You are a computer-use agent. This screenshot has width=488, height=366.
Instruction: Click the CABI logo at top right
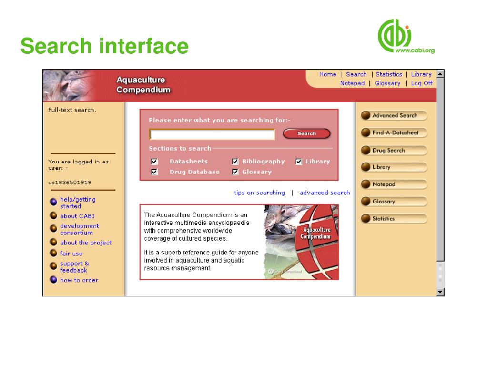tap(406, 36)
